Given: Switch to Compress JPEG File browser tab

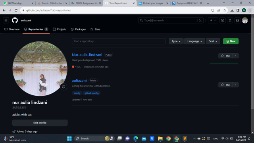Looking at the screenshot, I should (187, 3).
